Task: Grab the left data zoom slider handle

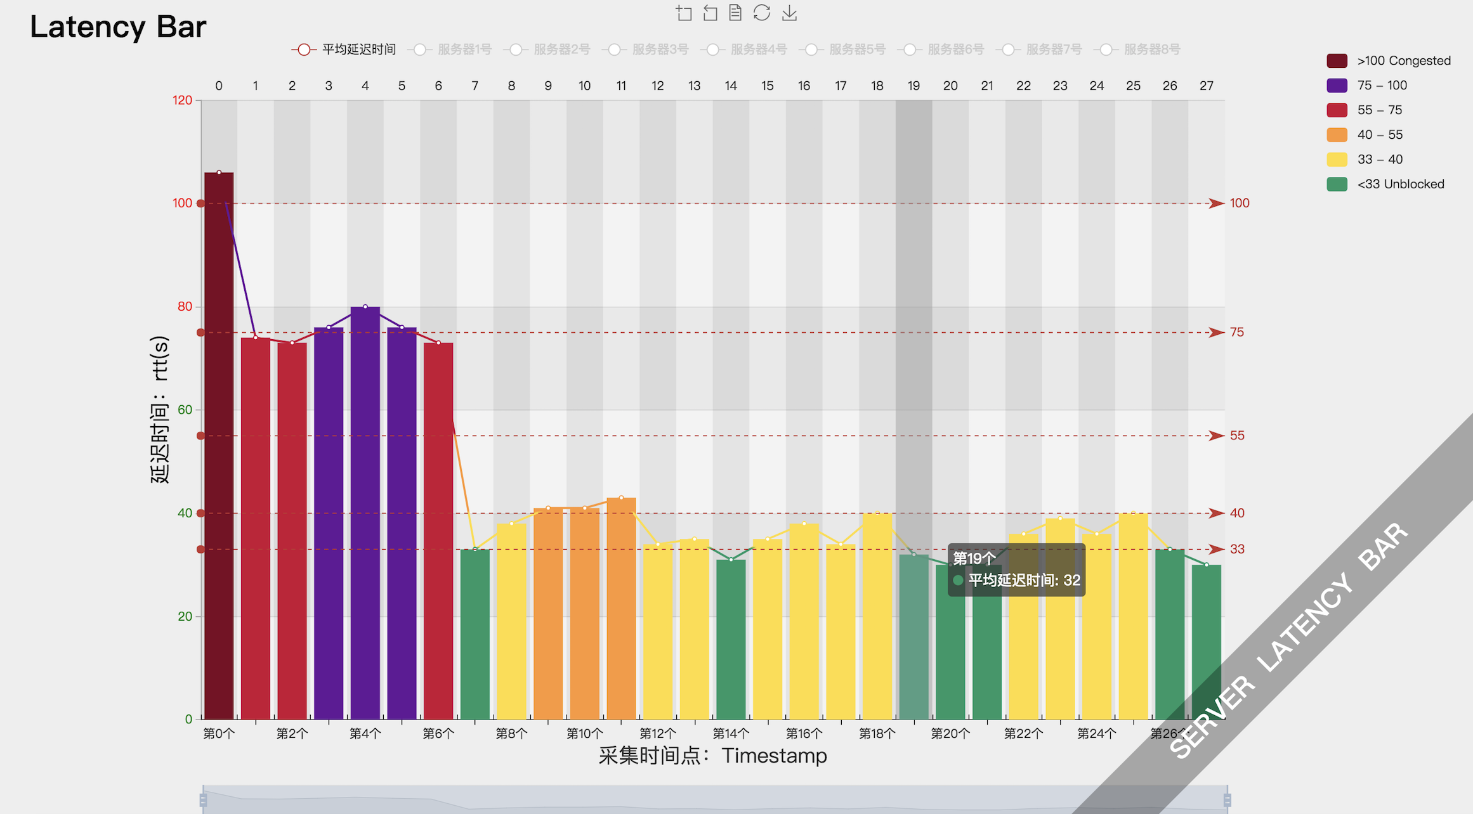Action: (x=203, y=800)
